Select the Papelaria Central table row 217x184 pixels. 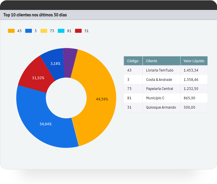[160, 89]
